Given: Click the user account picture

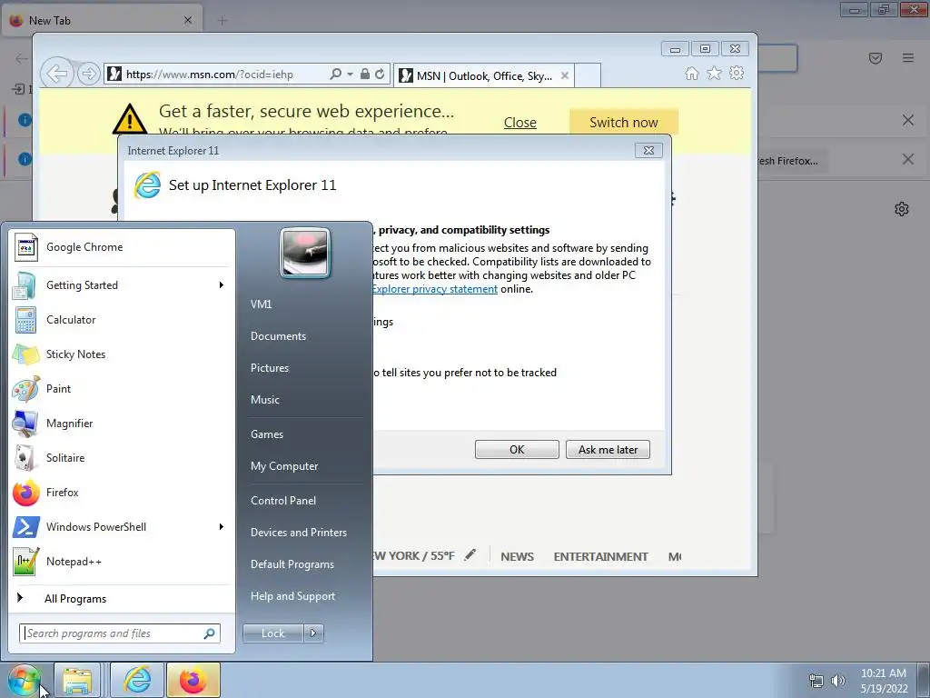Looking at the screenshot, I should pyautogui.click(x=305, y=253).
